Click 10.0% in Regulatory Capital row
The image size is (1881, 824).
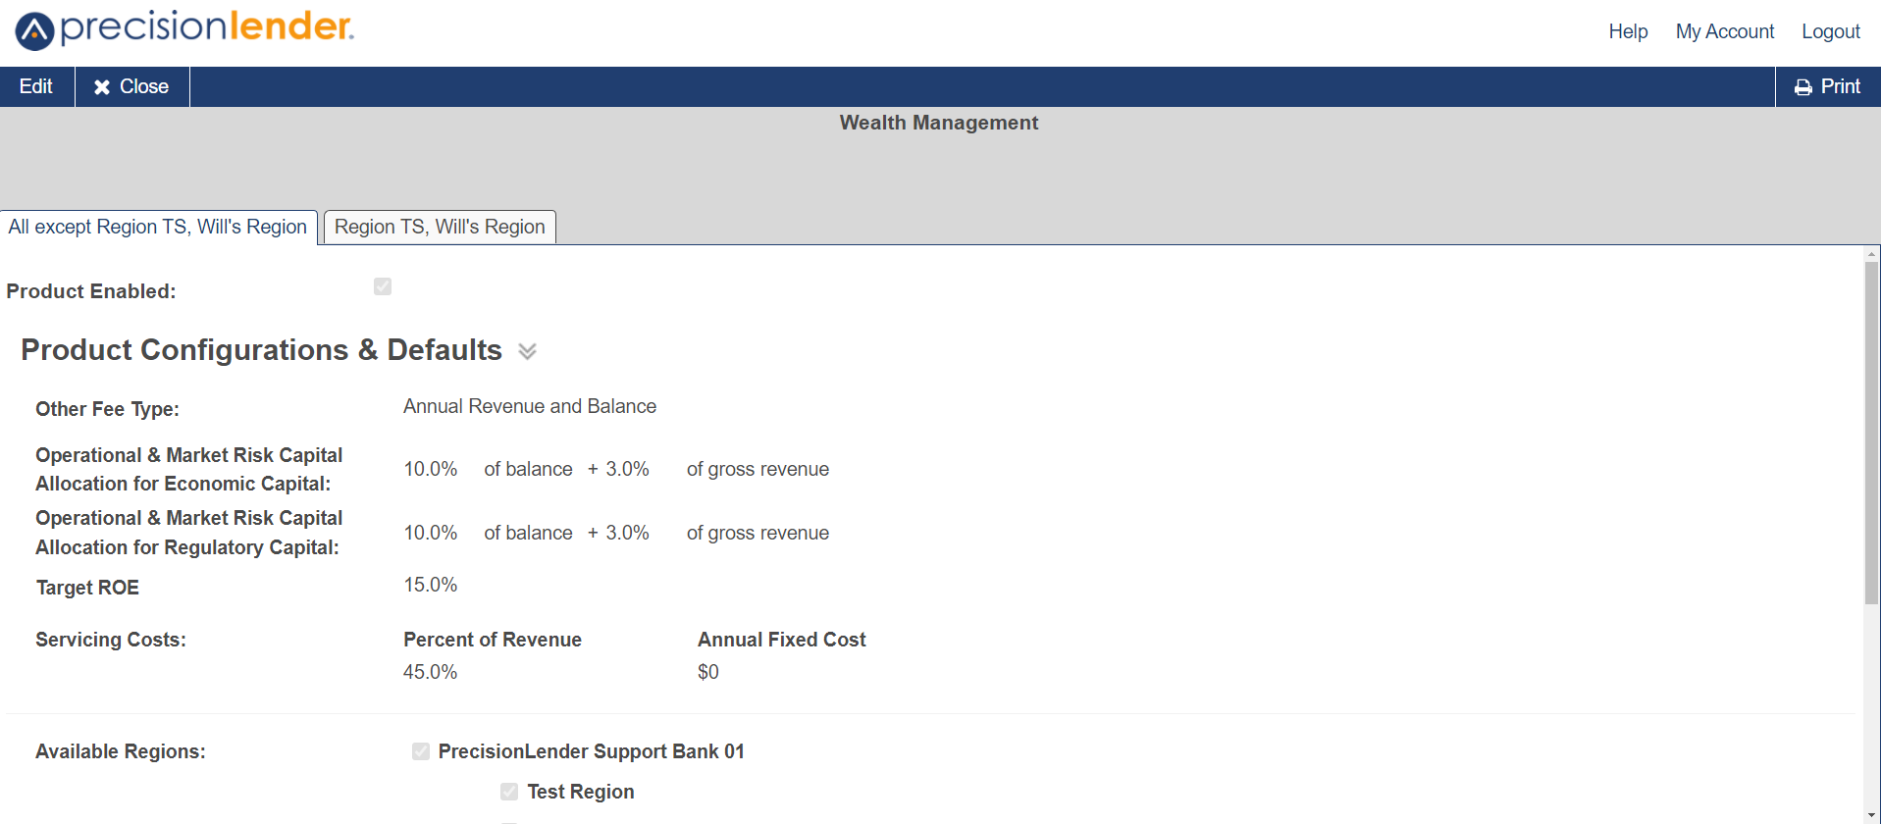tap(431, 533)
